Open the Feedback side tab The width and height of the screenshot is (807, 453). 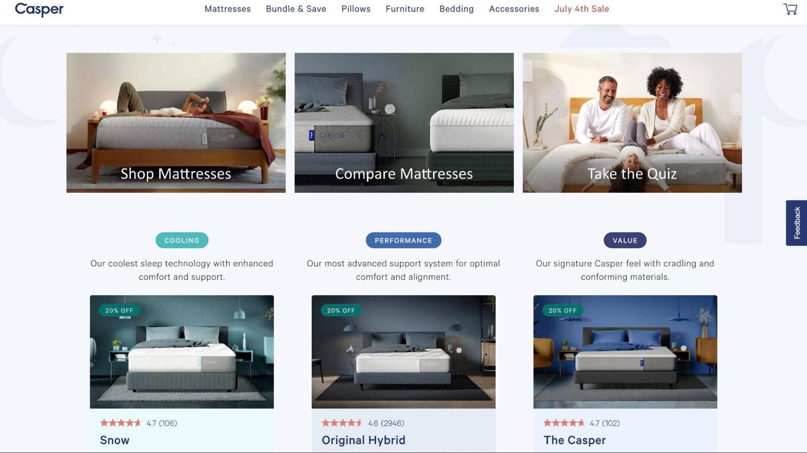[796, 223]
